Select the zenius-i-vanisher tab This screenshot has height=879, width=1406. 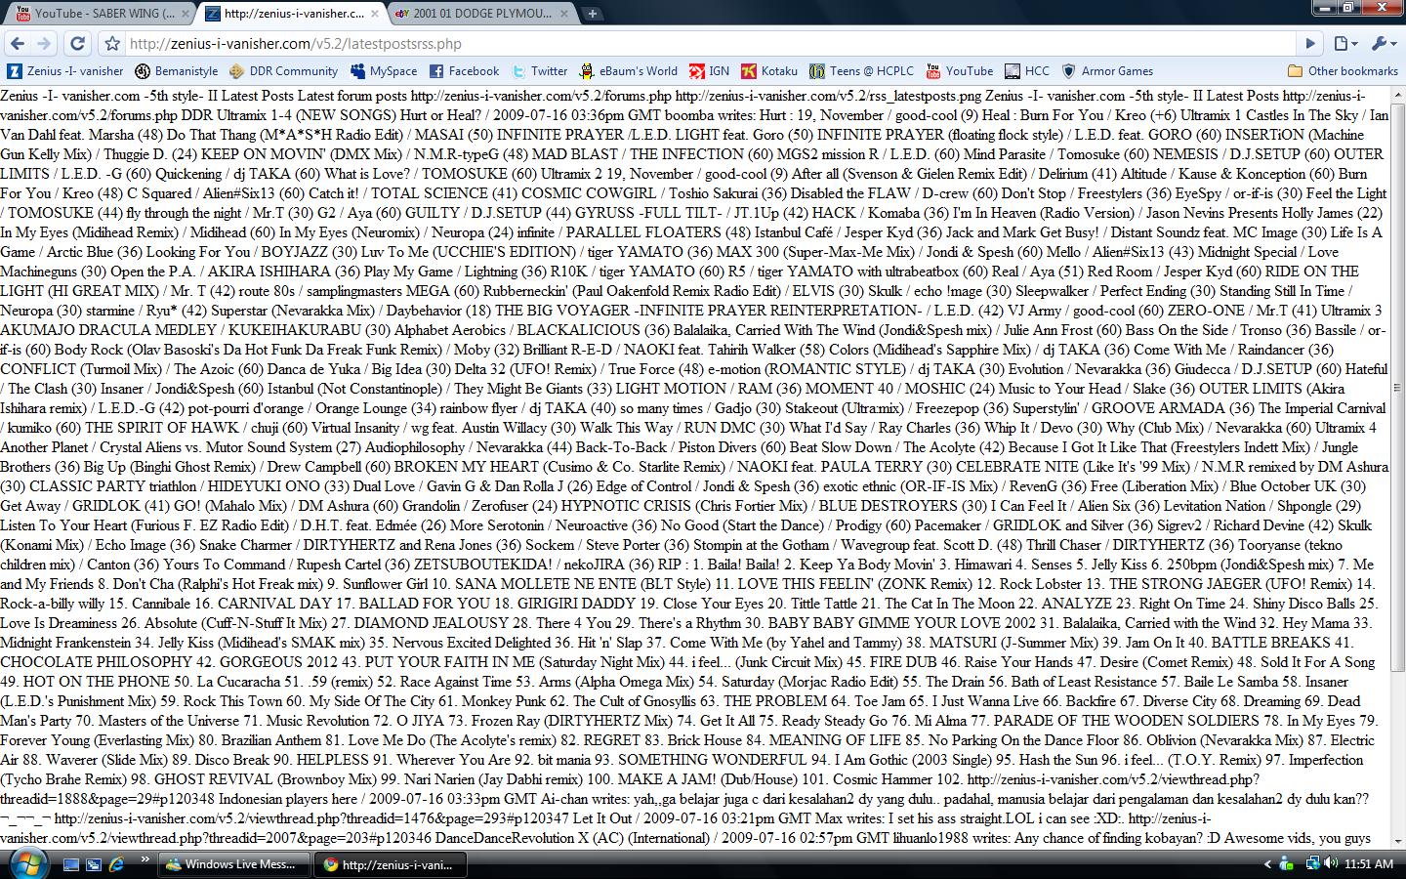pyautogui.click(x=293, y=13)
